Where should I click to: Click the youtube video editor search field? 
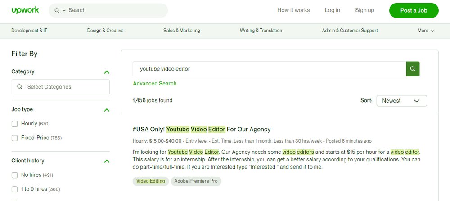click(x=269, y=69)
